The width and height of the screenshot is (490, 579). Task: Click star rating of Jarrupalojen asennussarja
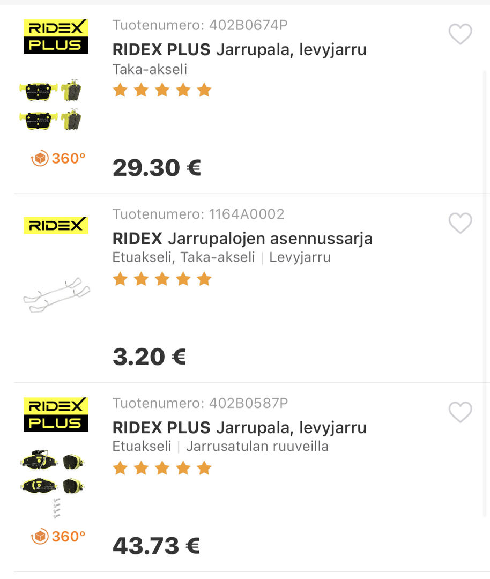tap(162, 279)
